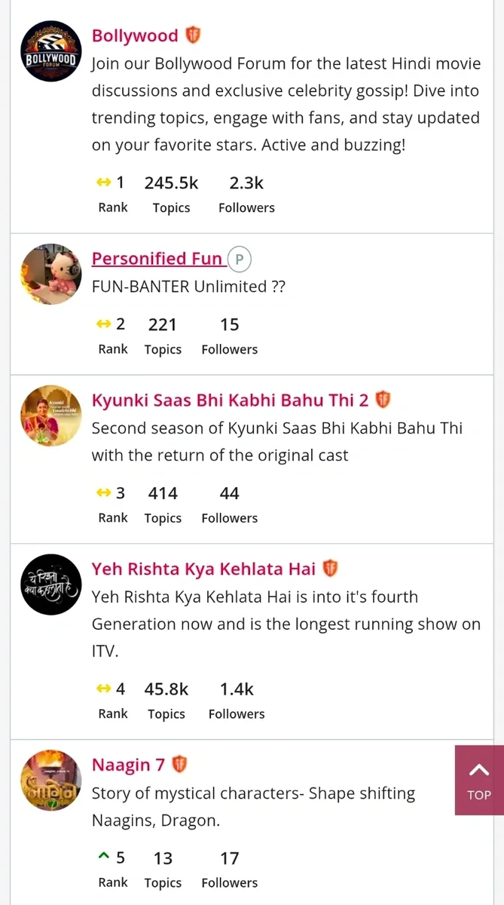
Task: Click shield badge beside Yeh Rishta title
Action: [x=330, y=569]
